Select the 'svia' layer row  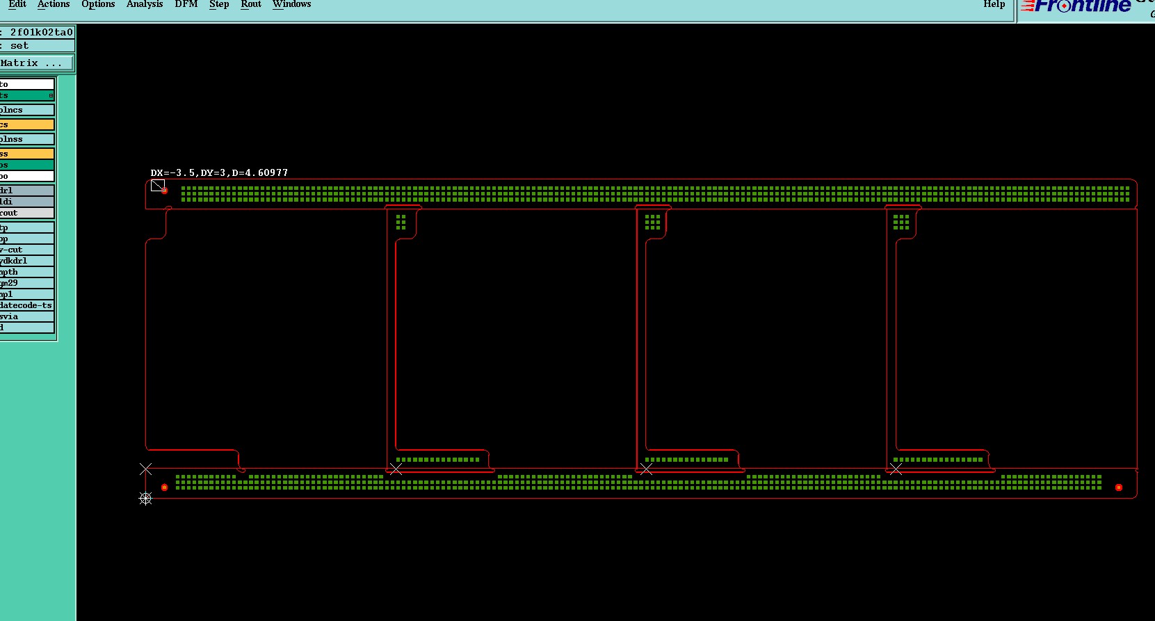coord(27,316)
